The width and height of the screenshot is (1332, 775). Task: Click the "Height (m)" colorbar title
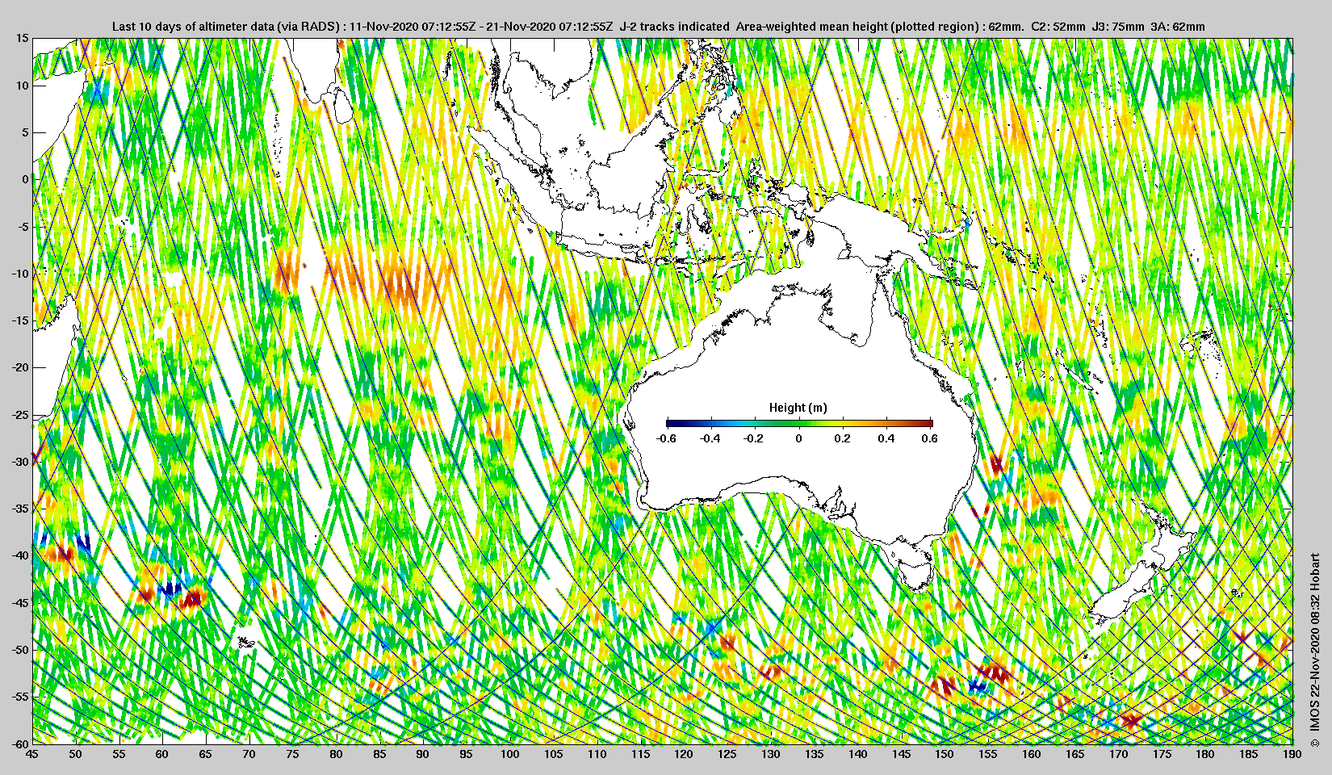[798, 408]
